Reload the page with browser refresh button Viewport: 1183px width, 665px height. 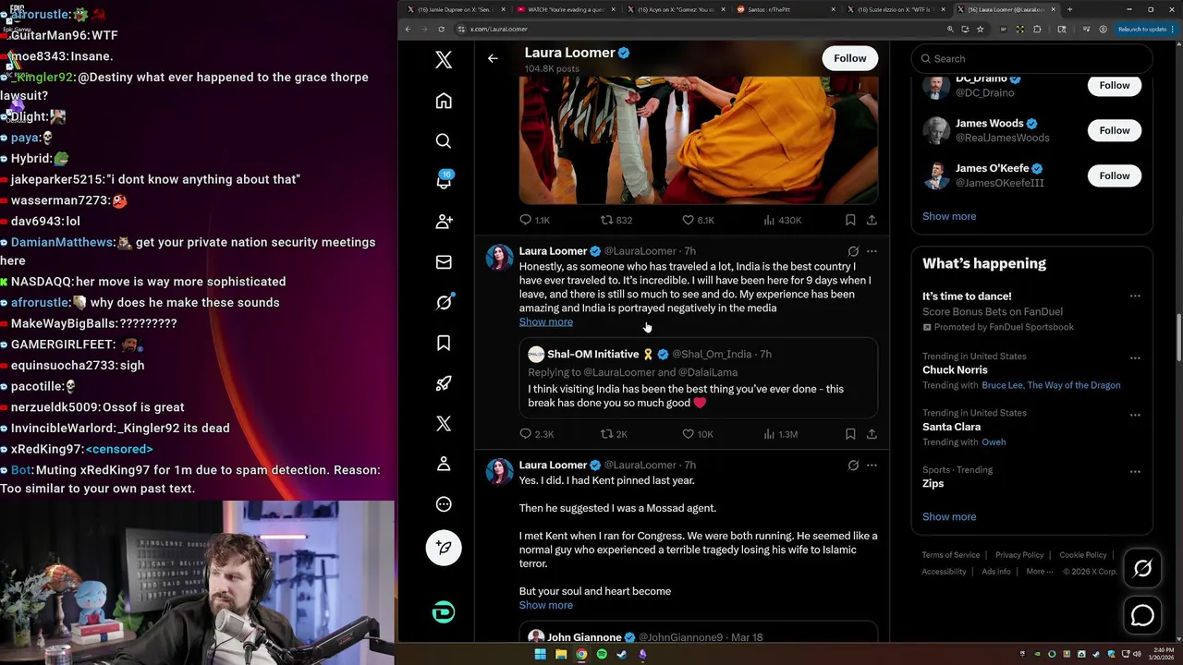tap(440, 30)
